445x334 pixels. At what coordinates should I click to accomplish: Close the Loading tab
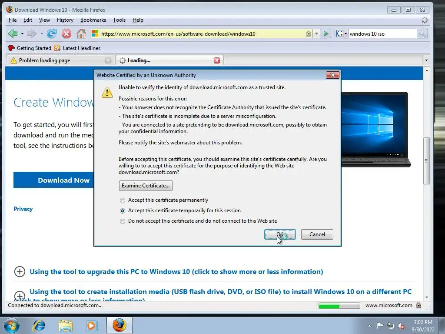click(217, 60)
